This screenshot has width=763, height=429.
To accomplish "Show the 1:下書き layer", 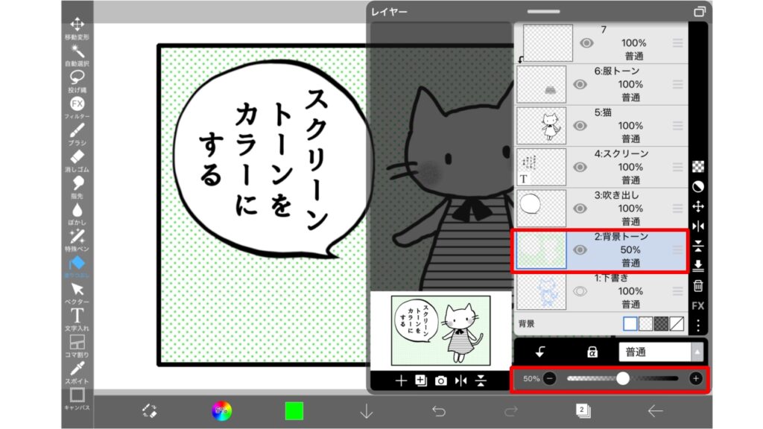I will (x=580, y=291).
